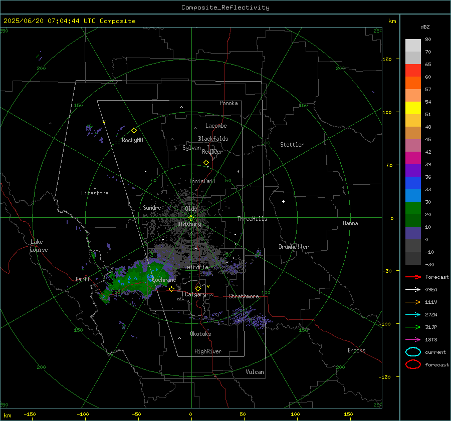Click the yellow diamond marker beside RockyMH

pos(134,131)
